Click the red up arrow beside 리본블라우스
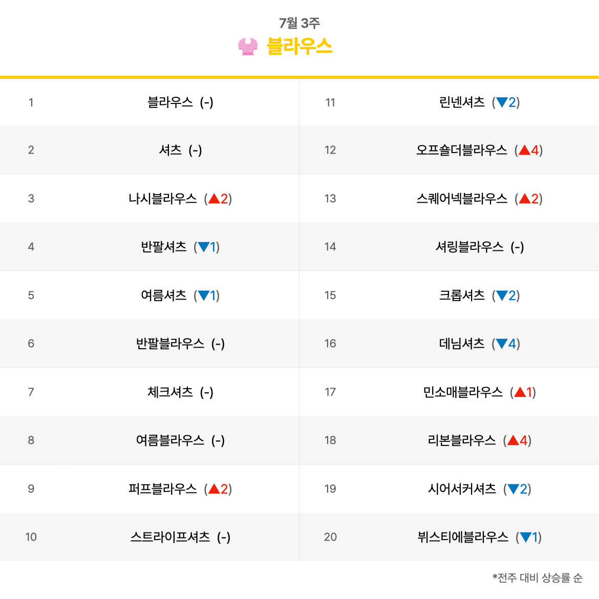This screenshot has height=599, width=599. (x=513, y=440)
